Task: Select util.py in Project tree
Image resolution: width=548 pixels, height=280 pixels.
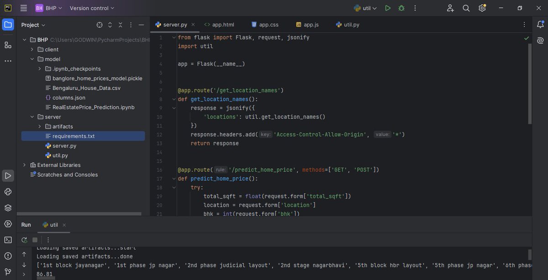Action: click(x=60, y=156)
